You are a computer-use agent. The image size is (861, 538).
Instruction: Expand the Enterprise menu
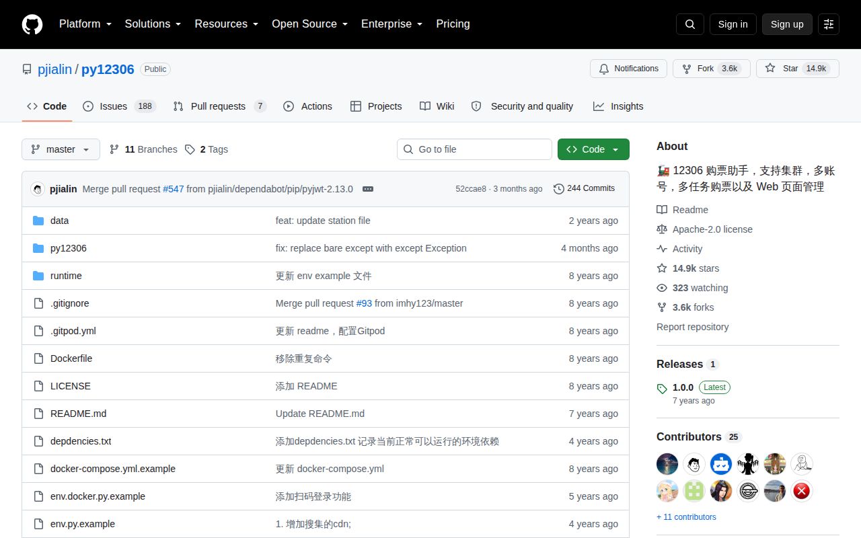pos(391,24)
